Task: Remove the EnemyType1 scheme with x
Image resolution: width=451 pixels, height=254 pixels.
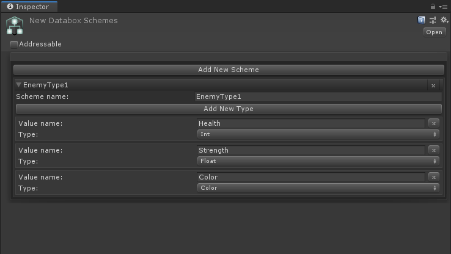Action: click(433, 85)
